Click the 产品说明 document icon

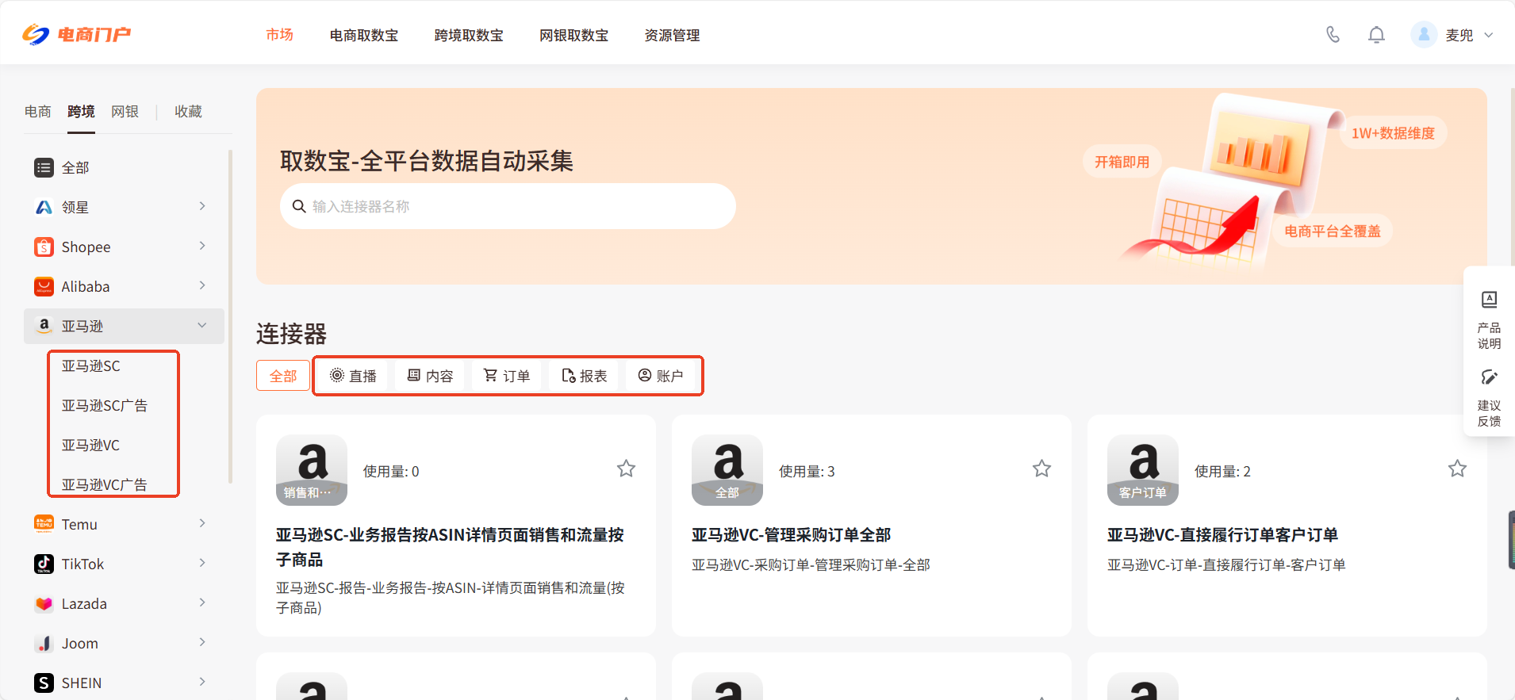point(1489,300)
